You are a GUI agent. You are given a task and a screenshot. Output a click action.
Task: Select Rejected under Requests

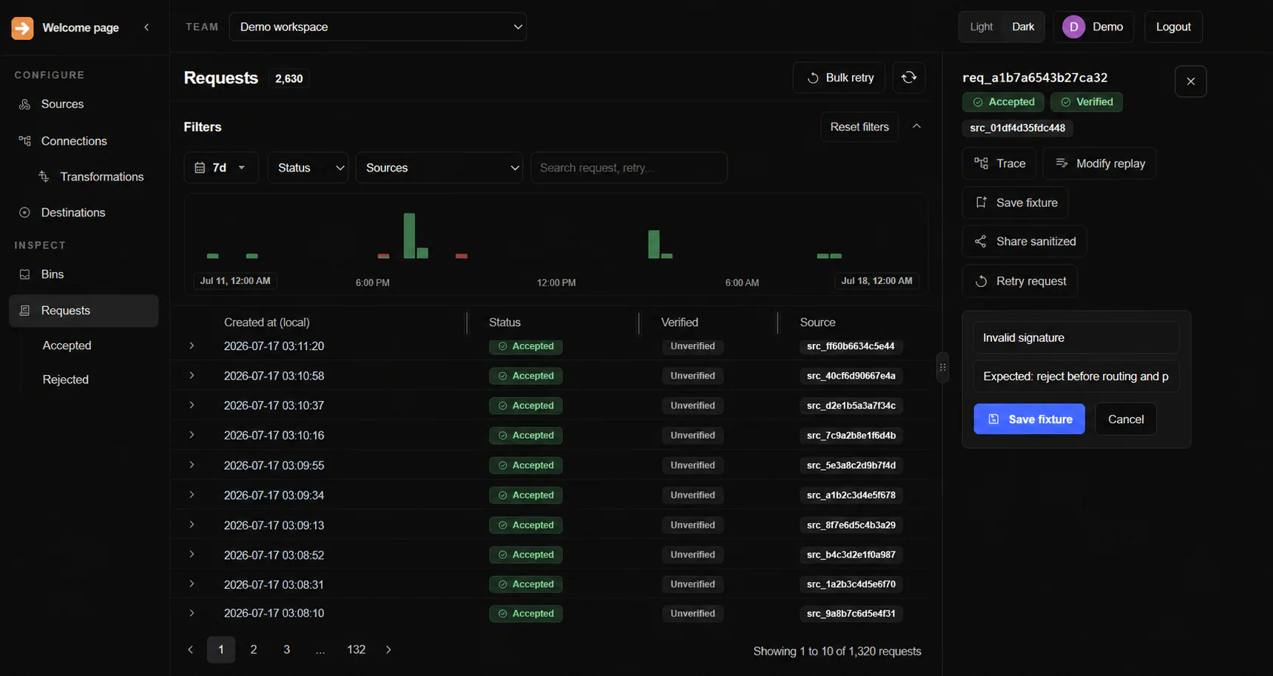click(x=66, y=379)
